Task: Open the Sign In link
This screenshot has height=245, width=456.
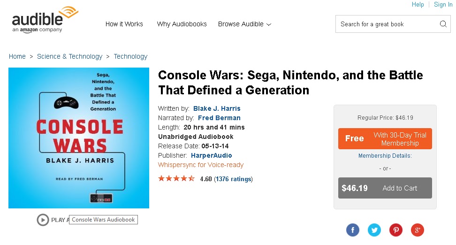Action: (x=443, y=5)
